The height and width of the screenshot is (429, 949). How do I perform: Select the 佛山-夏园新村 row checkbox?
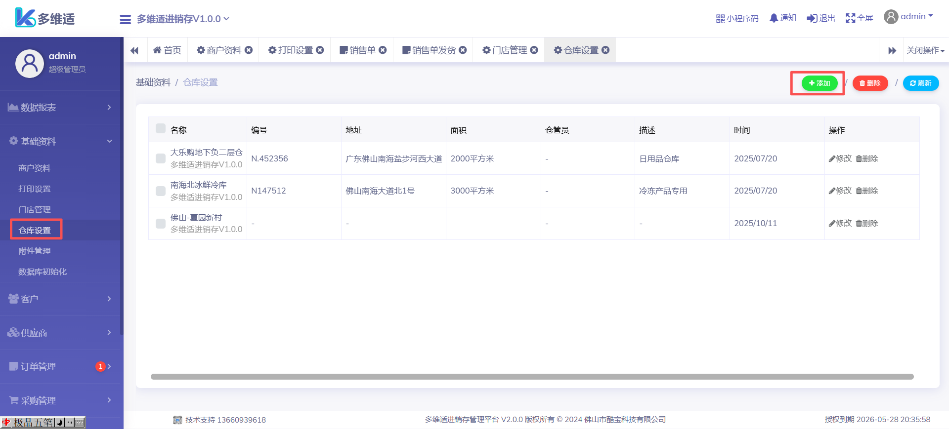(x=161, y=224)
